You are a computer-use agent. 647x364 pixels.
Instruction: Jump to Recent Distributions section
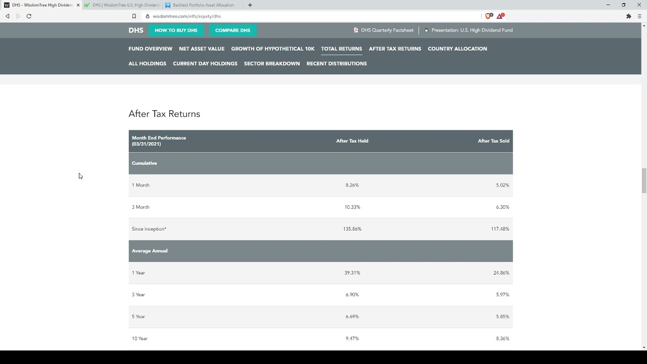(337, 64)
